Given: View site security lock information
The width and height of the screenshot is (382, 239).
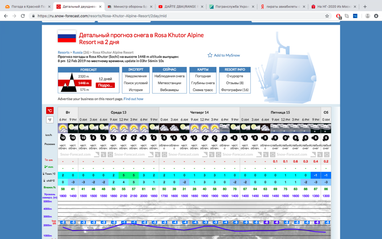Looking at the screenshot, I should coord(33,16).
